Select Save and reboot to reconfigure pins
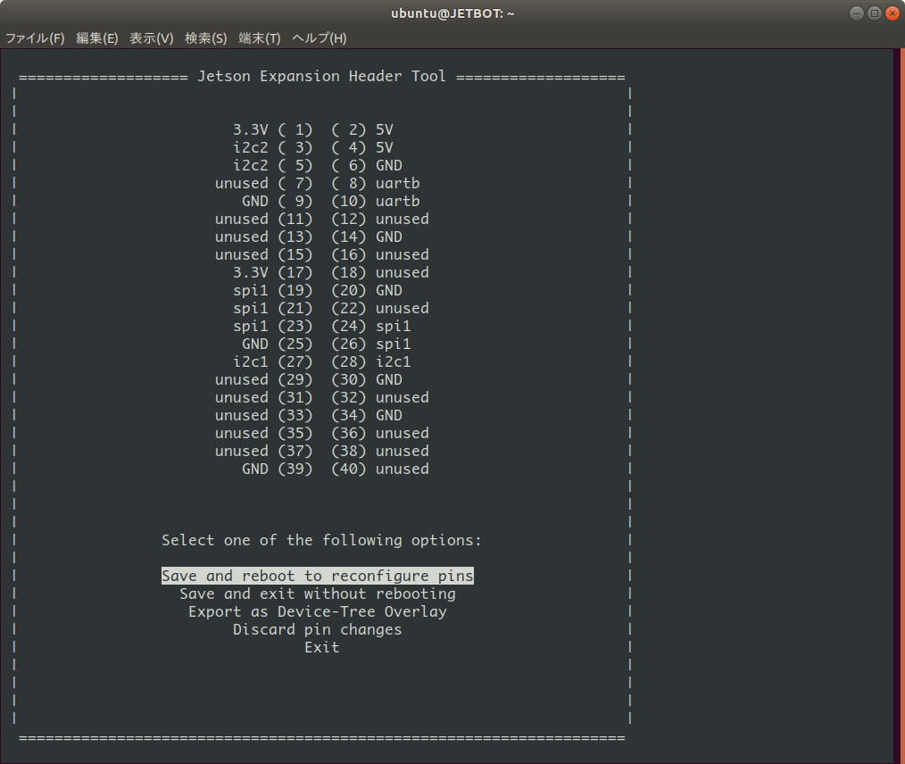905x764 pixels. pos(318,576)
